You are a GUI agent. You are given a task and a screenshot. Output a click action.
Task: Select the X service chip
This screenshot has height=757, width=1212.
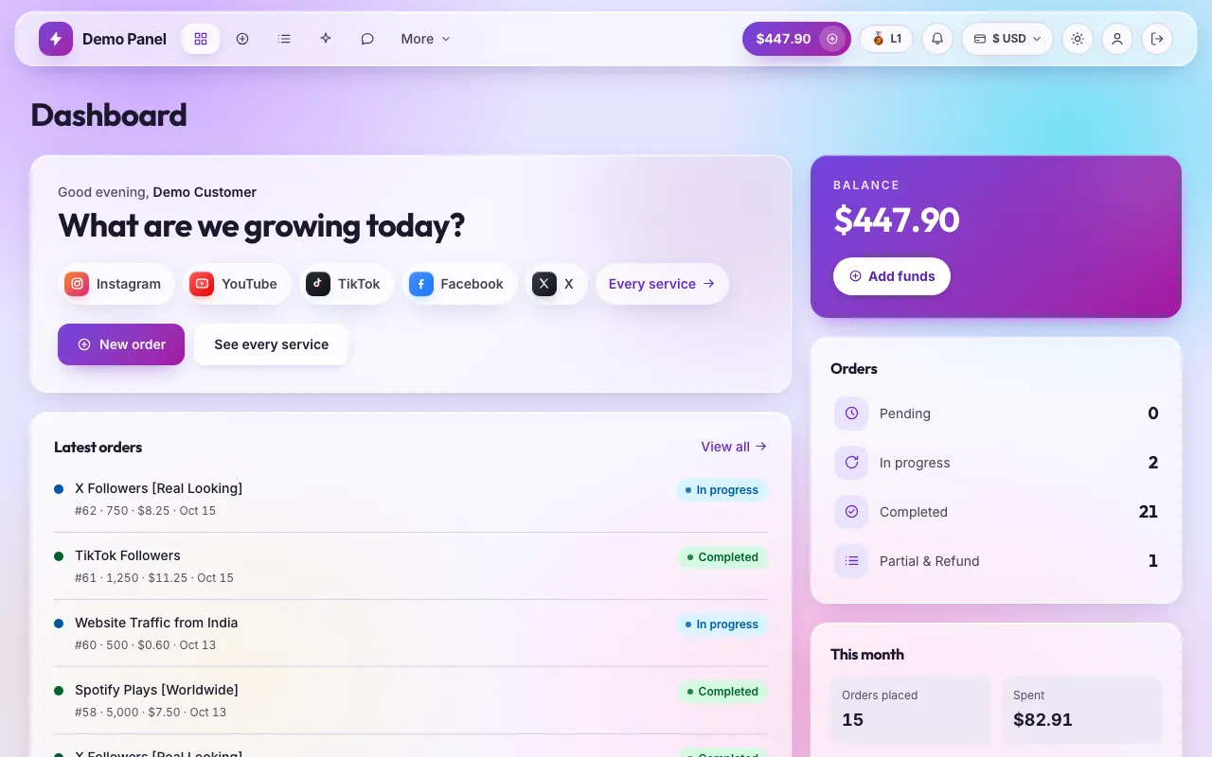click(x=557, y=284)
